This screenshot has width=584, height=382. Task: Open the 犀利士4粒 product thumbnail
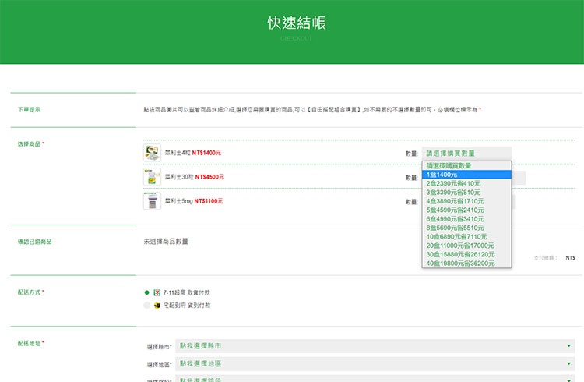pos(152,153)
